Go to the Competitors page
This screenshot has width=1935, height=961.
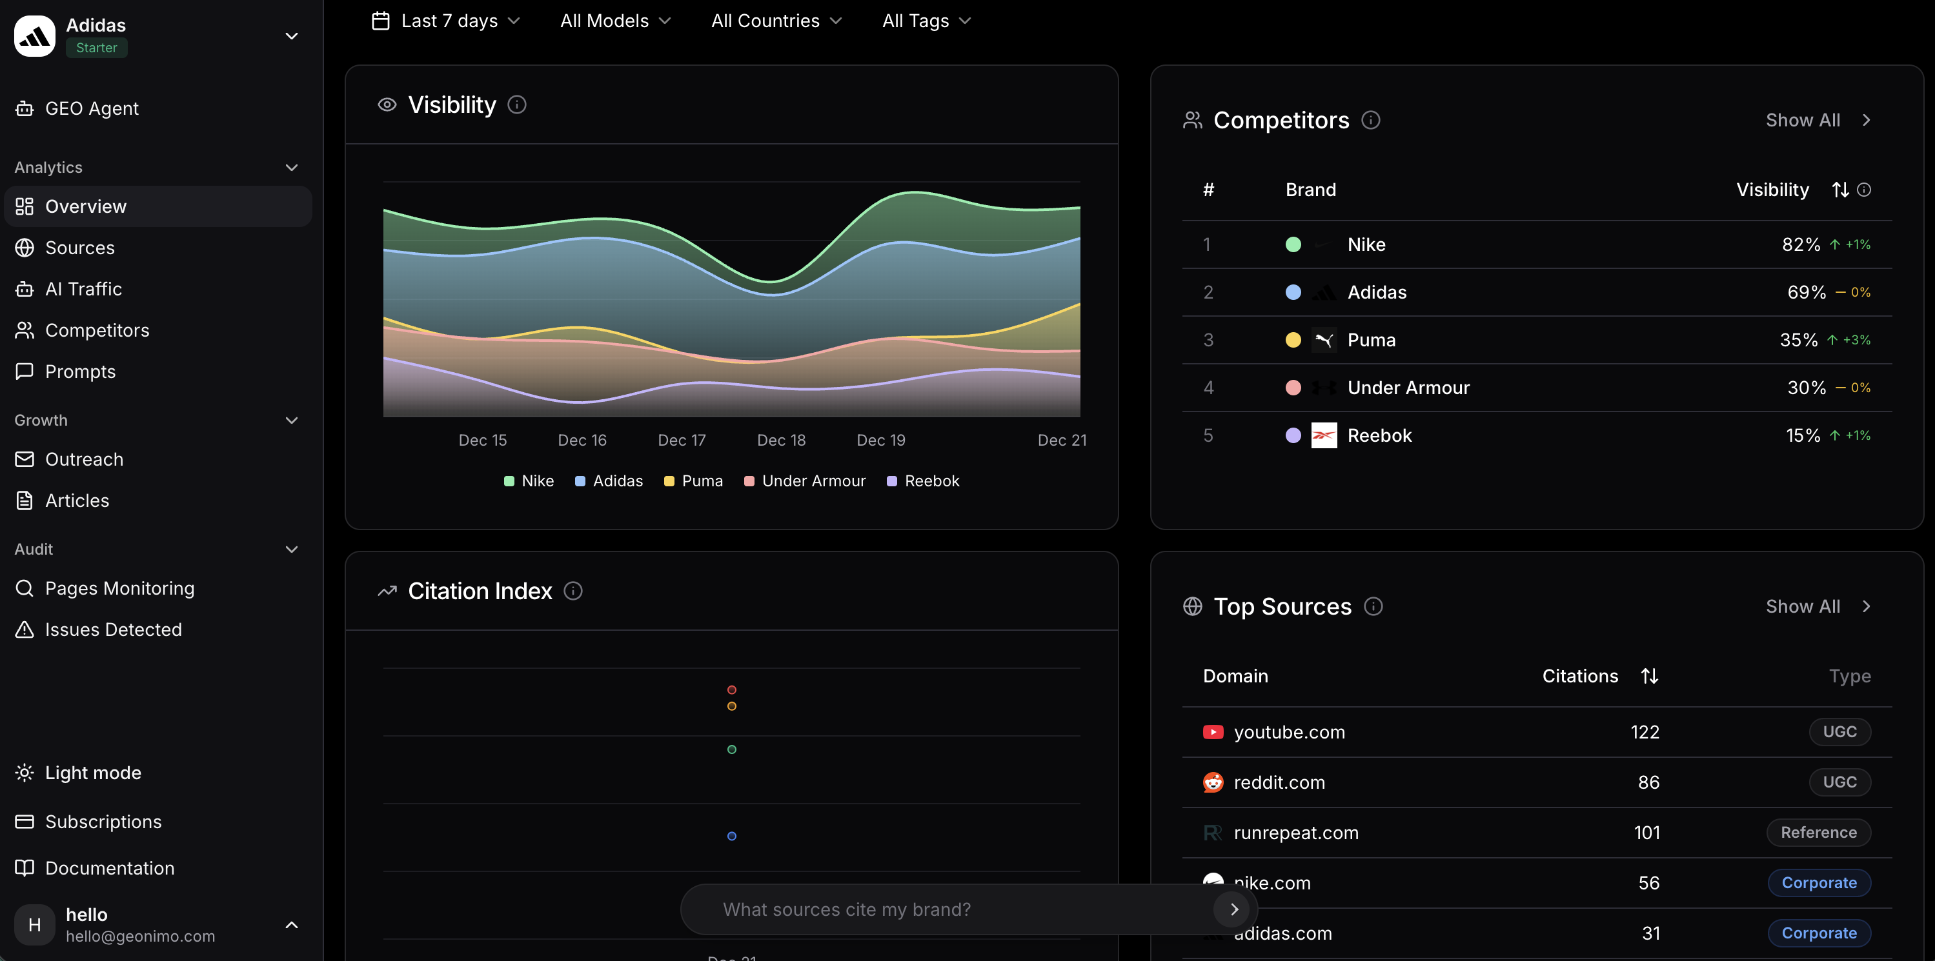[97, 330]
